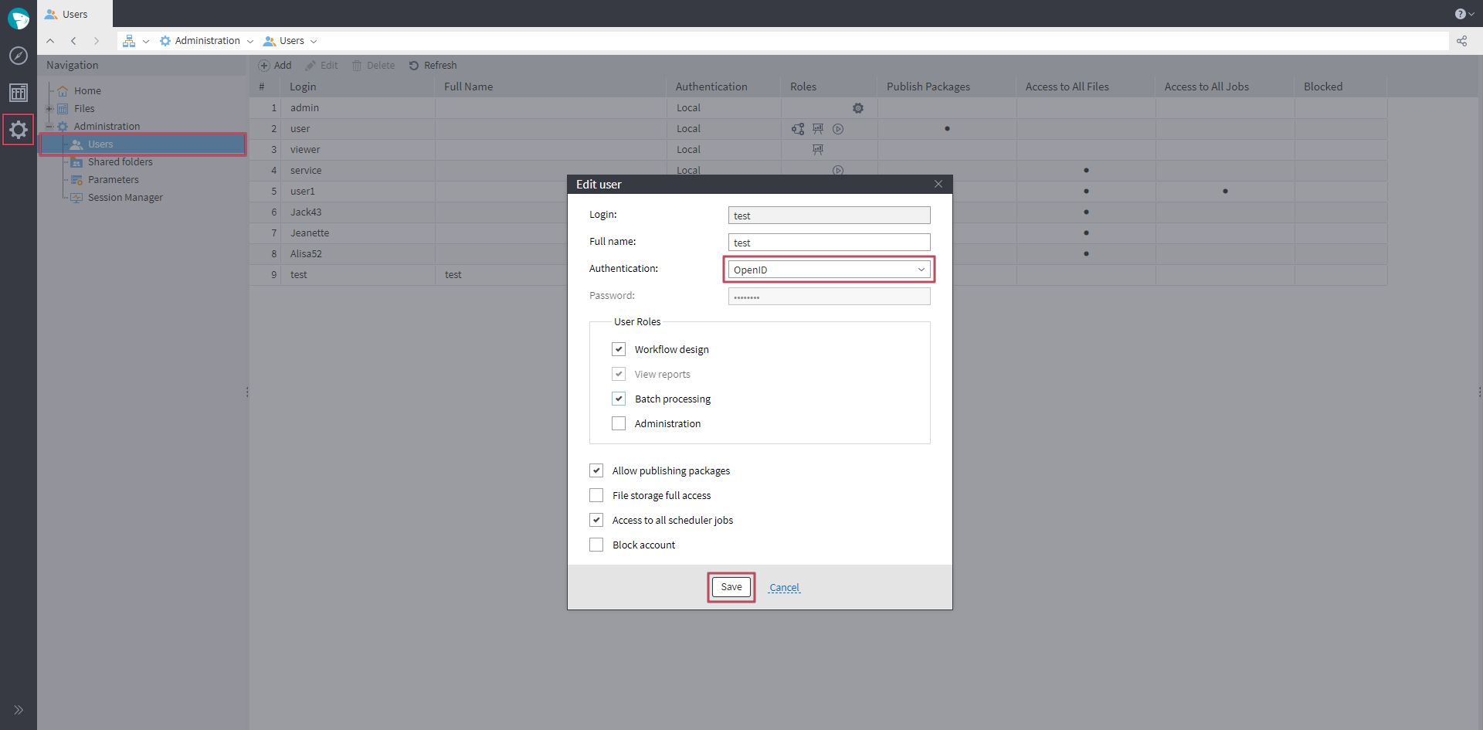Toggle Workflow design role checkbox

(619, 349)
